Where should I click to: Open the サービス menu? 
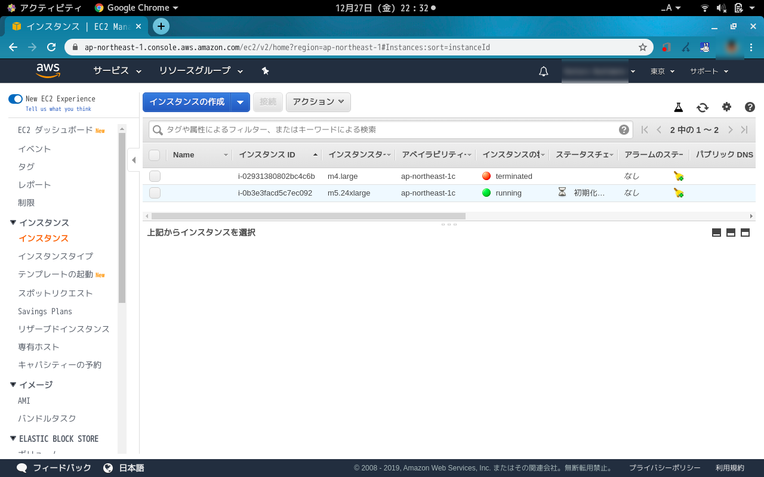coord(117,70)
